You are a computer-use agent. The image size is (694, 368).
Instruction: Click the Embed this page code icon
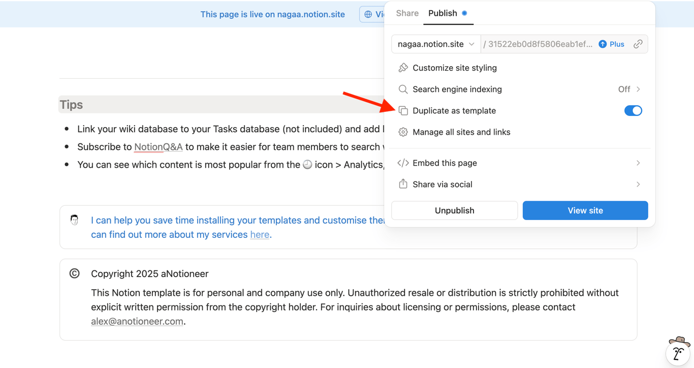click(x=403, y=163)
